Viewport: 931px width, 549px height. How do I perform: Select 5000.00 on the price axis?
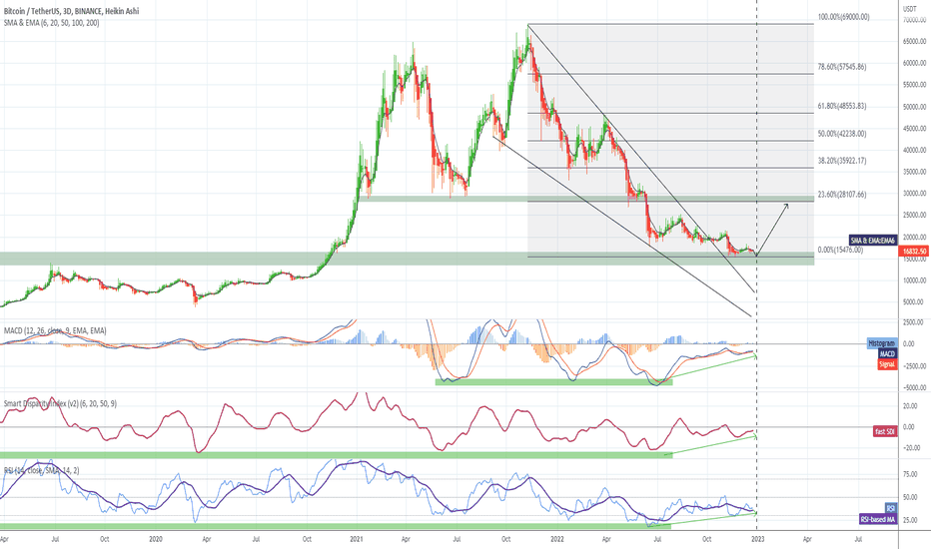(x=913, y=302)
